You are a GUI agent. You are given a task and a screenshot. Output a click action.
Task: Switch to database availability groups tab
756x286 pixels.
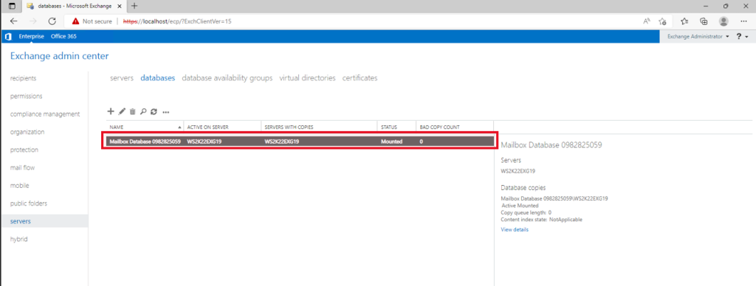[x=227, y=78]
